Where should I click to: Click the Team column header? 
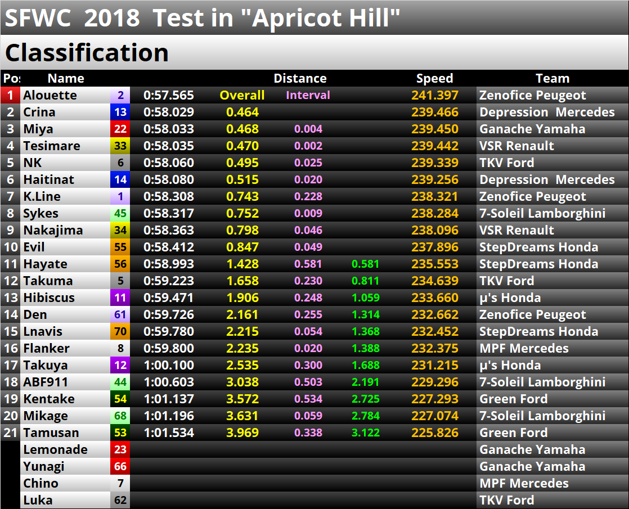click(x=552, y=78)
